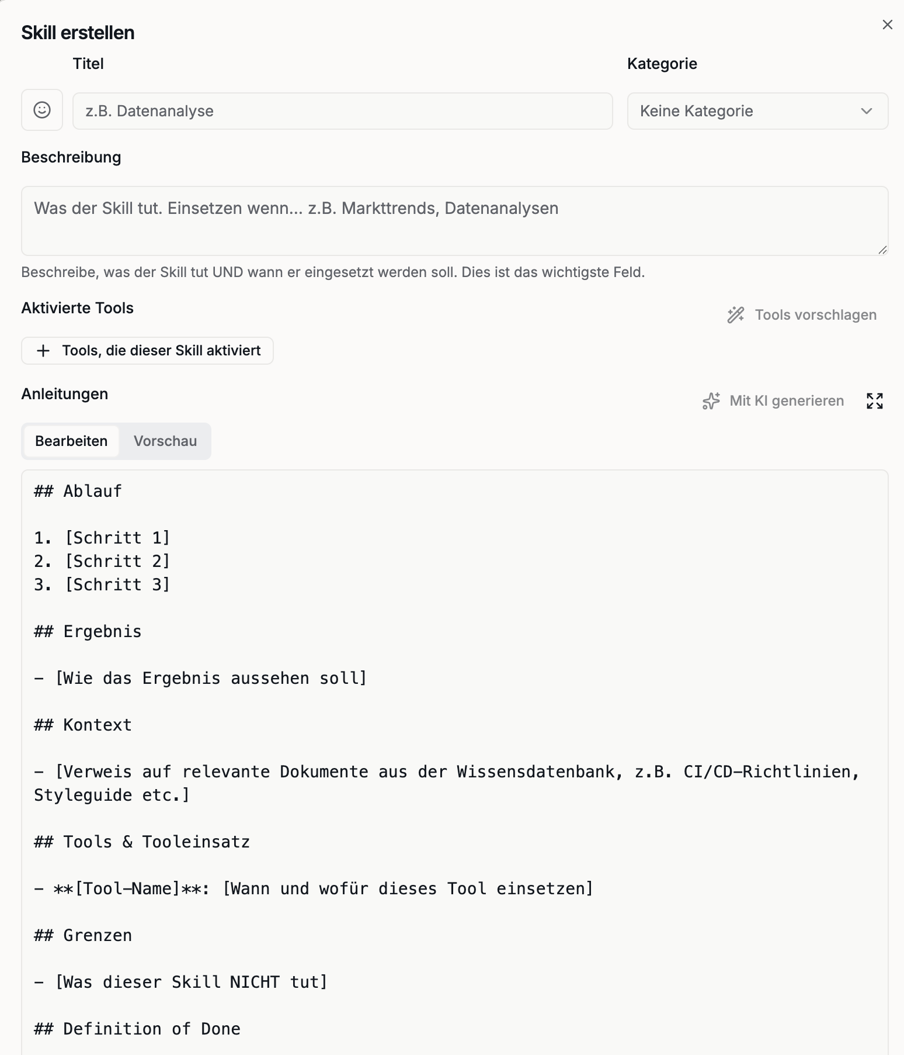Click the Definition of Done heading

click(x=151, y=1029)
